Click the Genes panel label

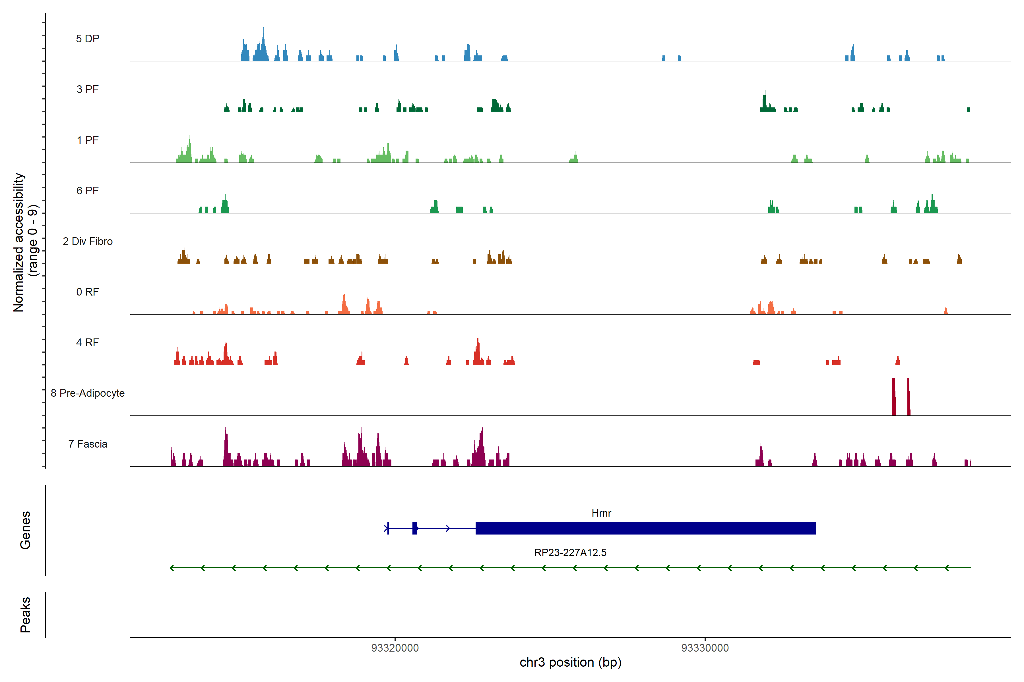tap(25, 530)
